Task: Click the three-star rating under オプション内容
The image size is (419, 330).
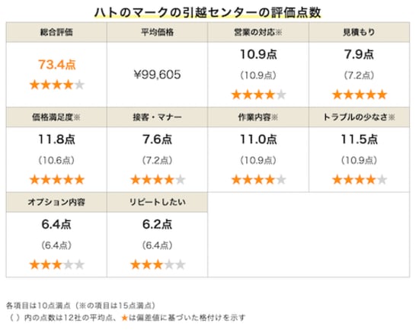Action: 57,264
